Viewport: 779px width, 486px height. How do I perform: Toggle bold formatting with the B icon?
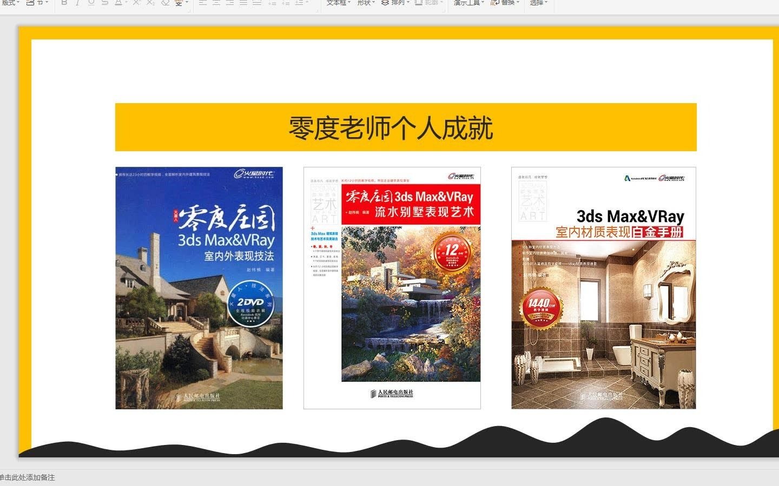(64, 3)
